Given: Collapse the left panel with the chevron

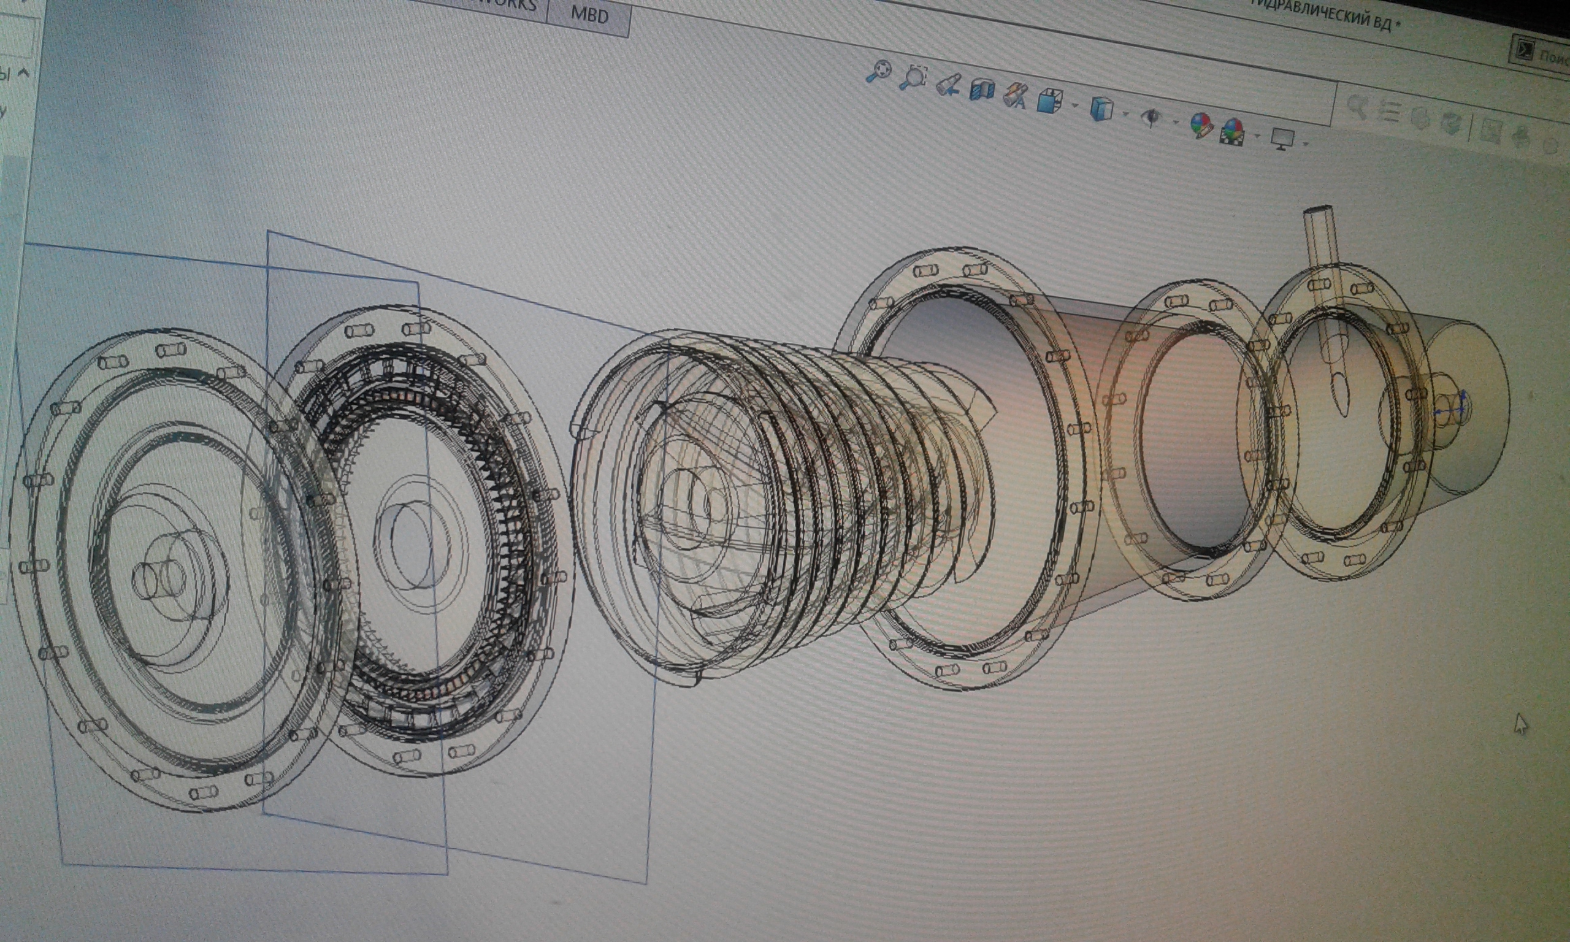Looking at the screenshot, I should (23, 72).
